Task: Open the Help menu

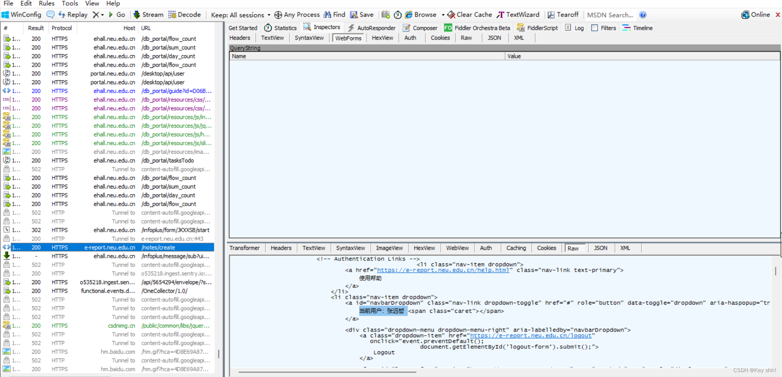Action: (x=113, y=4)
